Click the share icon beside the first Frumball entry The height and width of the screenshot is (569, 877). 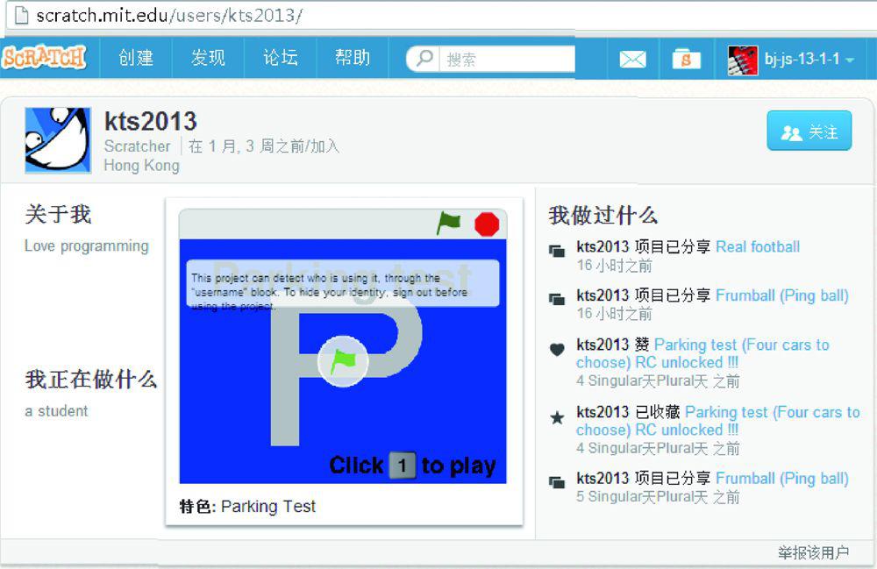click(x=557, y=300)
